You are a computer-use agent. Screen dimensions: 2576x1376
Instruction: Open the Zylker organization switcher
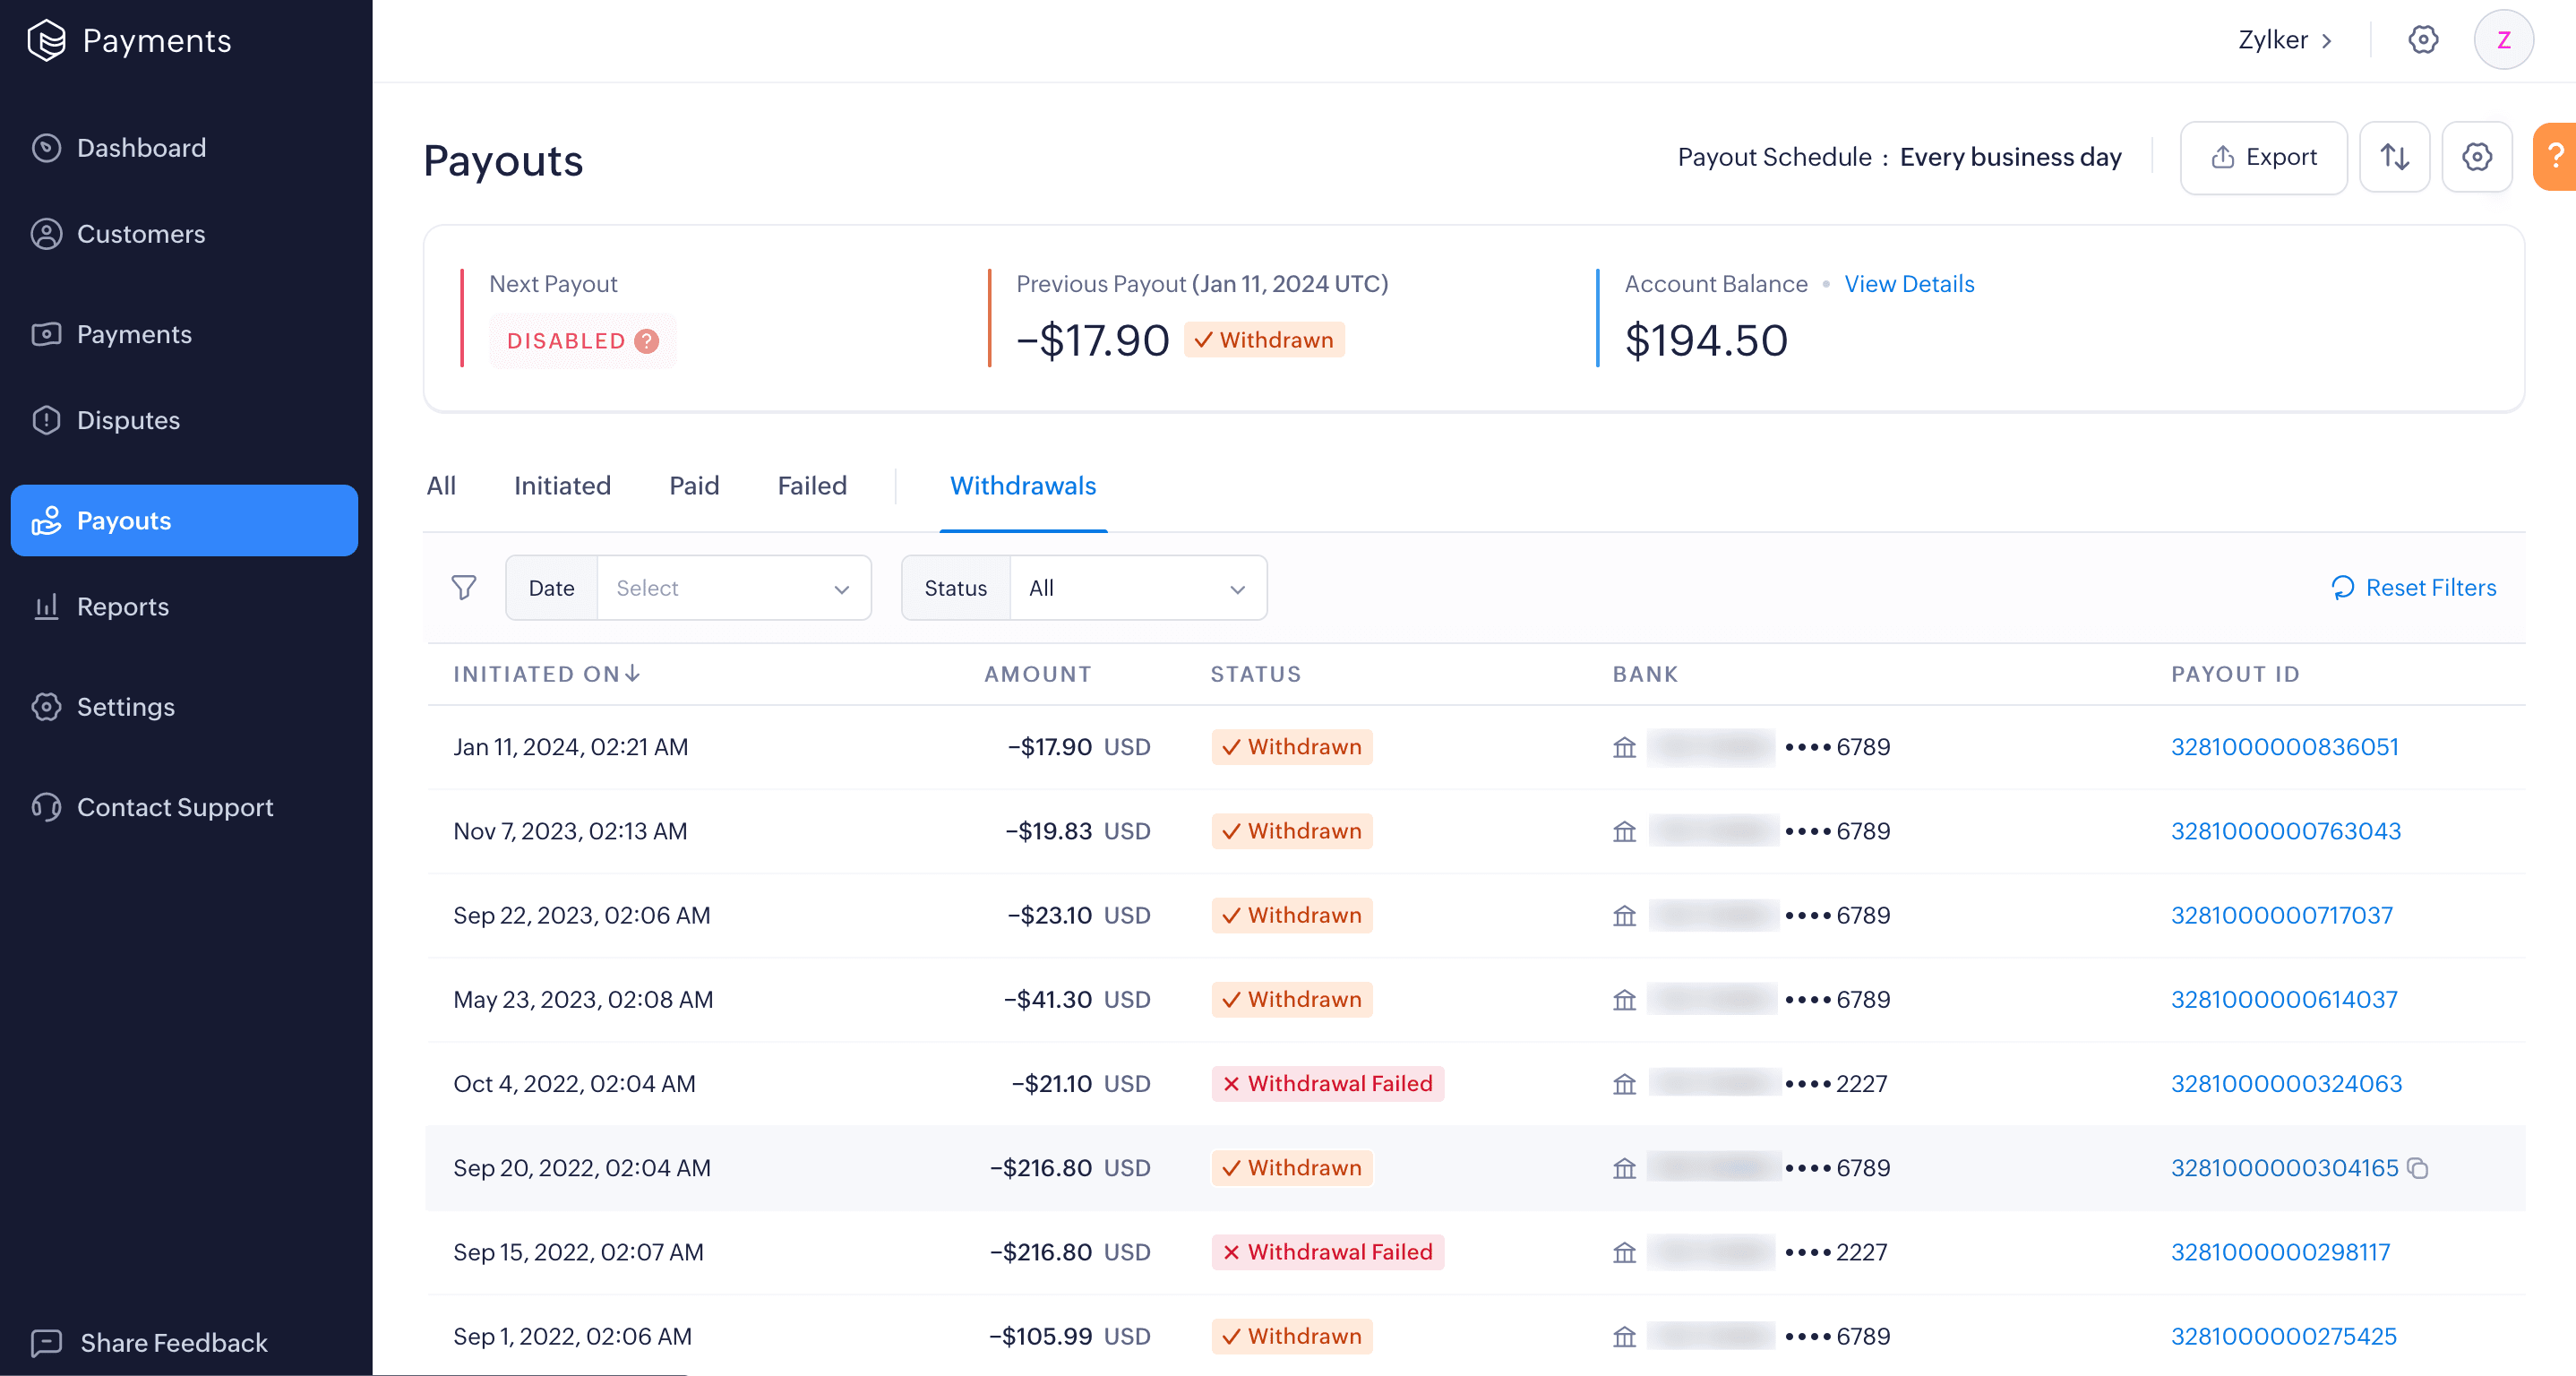point(2284,40)
